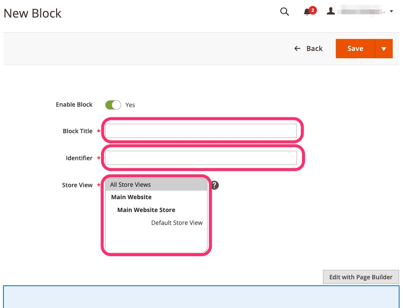
Task: Click the back arrow icon next to Back
Action: click(297, 48)
